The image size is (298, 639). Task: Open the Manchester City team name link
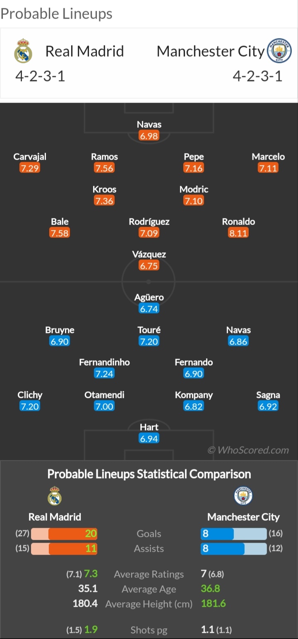(210, 51)
